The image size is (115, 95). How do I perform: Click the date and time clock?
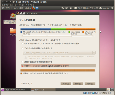(x=88, y=8)
